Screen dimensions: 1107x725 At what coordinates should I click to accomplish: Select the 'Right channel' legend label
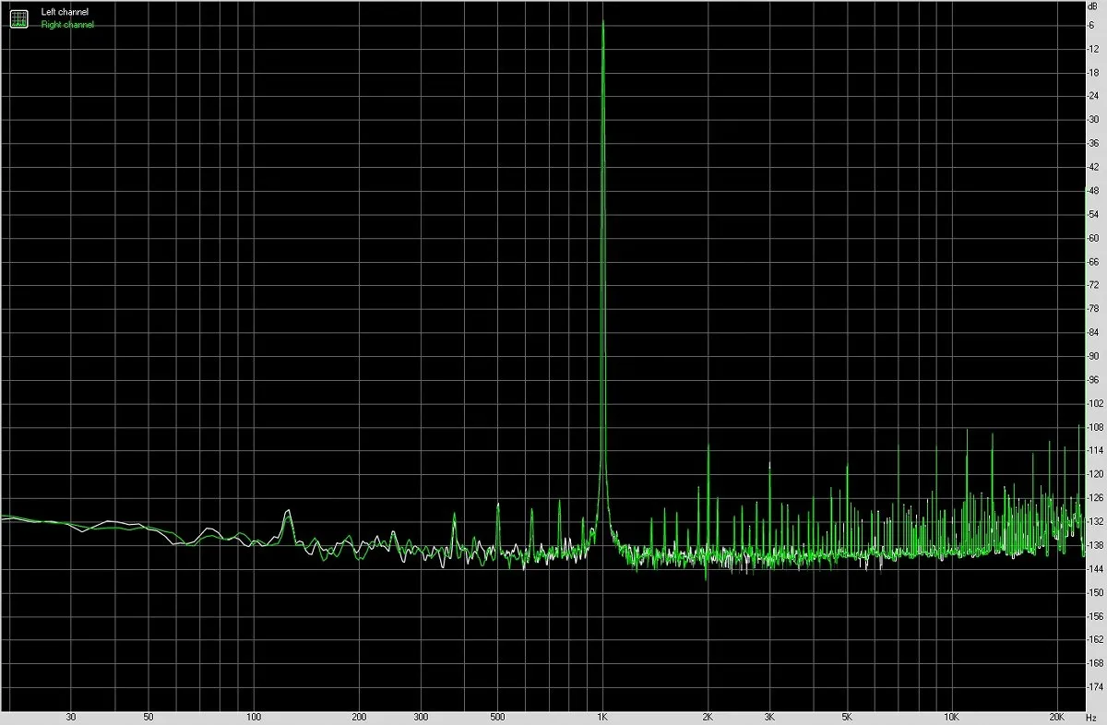tap(67, 25)
